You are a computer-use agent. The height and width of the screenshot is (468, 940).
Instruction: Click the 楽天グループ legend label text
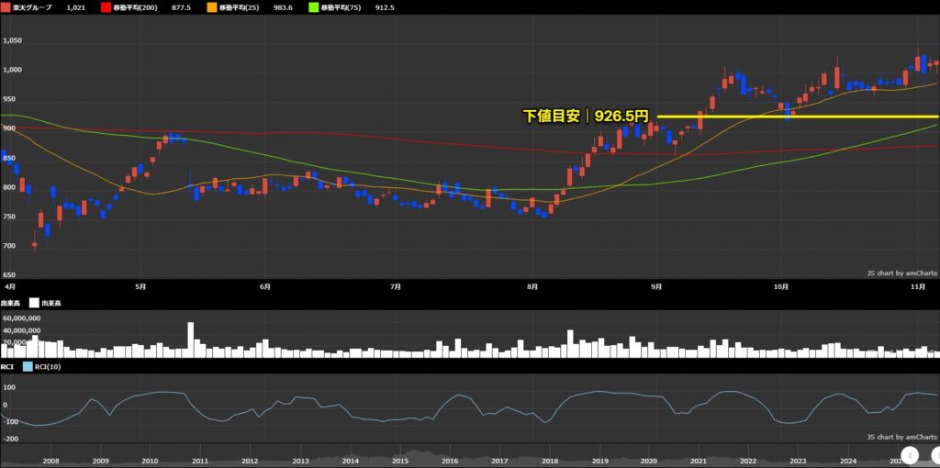point(32,7)
